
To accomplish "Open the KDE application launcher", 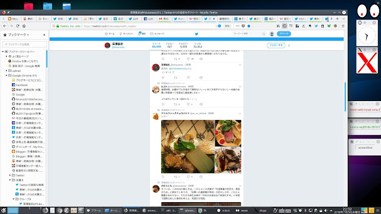I will pos(4,210).
